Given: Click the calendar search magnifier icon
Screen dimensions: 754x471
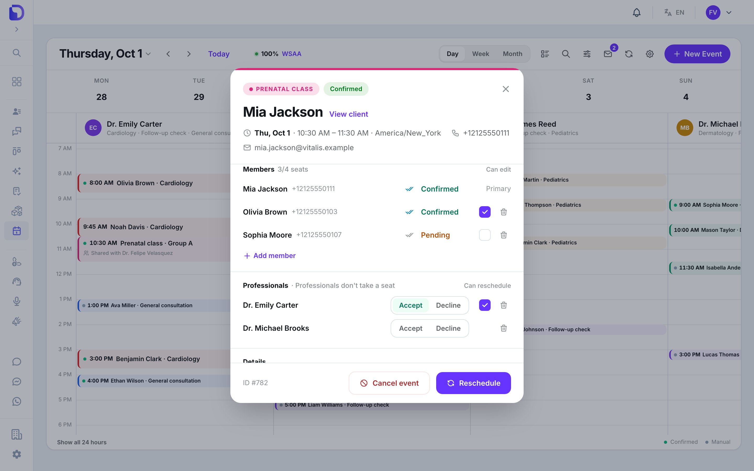Looking at the screenshot, I should coord(566,54).
